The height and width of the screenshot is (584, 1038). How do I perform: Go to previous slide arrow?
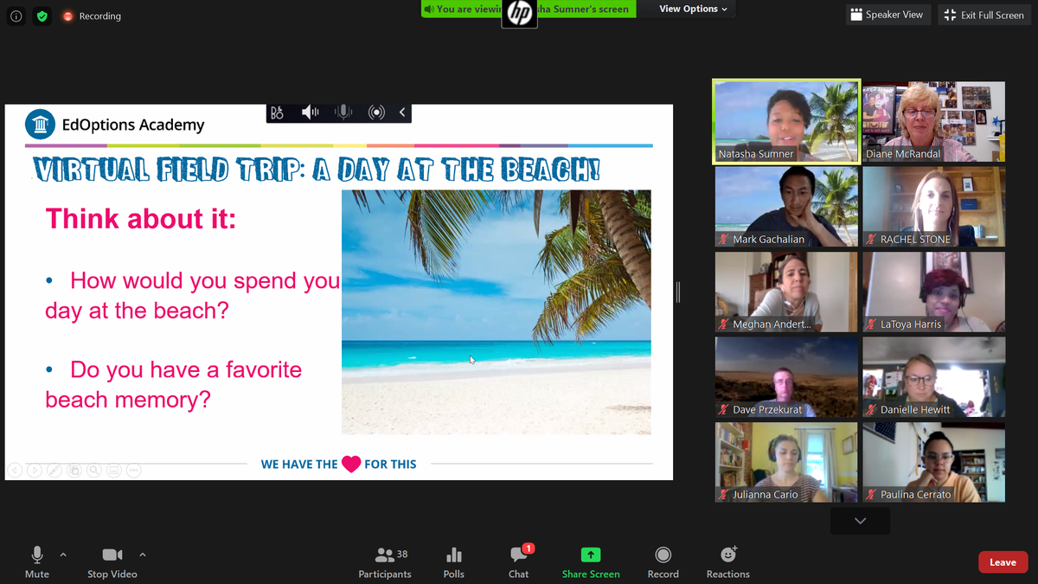pos(15,471)
